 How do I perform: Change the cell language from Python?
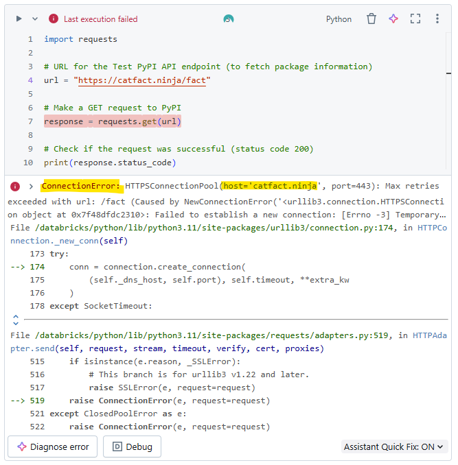[339, 19]
